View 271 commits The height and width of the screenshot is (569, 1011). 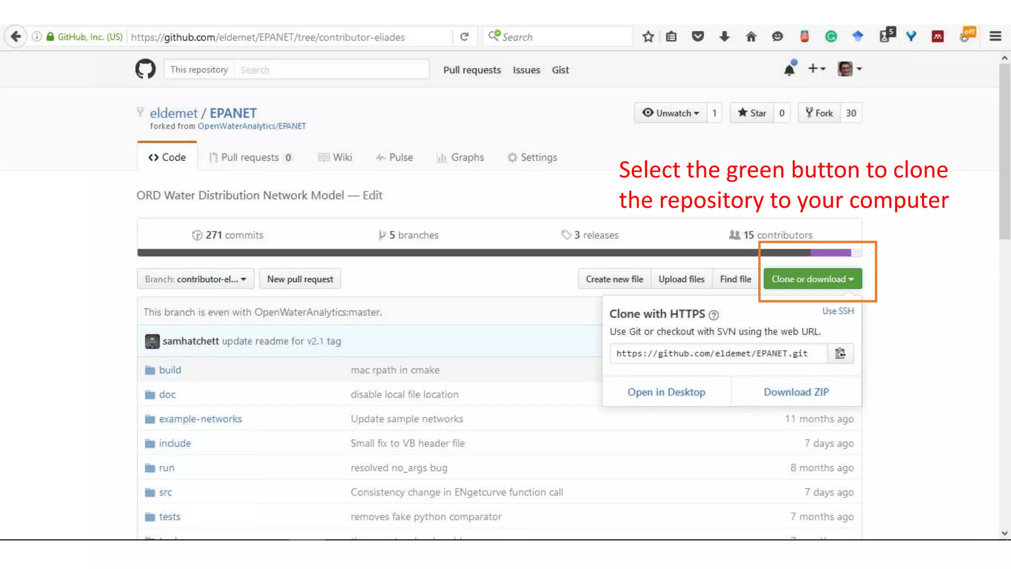tap(228, 235)
